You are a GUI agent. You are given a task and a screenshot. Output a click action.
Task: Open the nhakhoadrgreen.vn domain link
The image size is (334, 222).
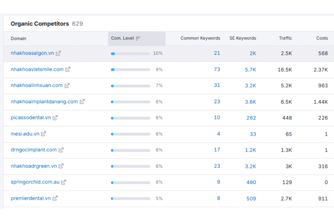(x=34, y=166)
